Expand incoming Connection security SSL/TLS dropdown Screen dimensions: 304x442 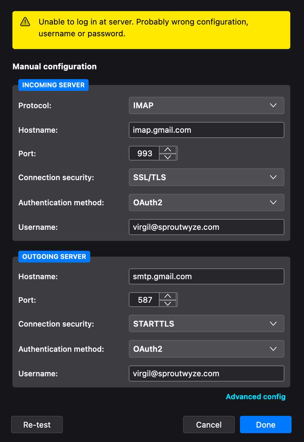pos(206,177)
